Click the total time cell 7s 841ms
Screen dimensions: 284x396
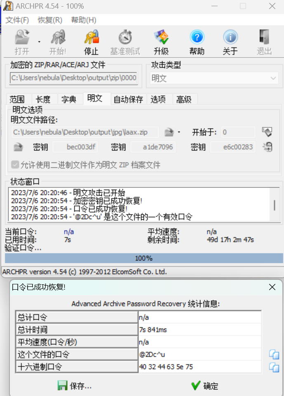200,330
